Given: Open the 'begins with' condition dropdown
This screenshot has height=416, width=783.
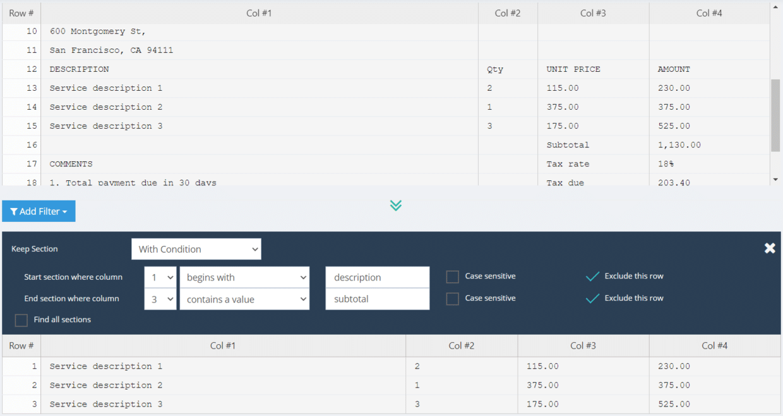Looking at the screenshot, I should pyautogui.click(x=244, y=277).
